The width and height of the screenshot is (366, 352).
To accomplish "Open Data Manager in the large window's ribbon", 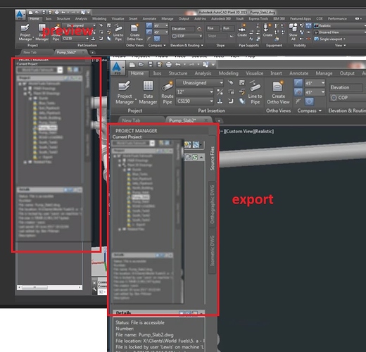I will 148,92.
